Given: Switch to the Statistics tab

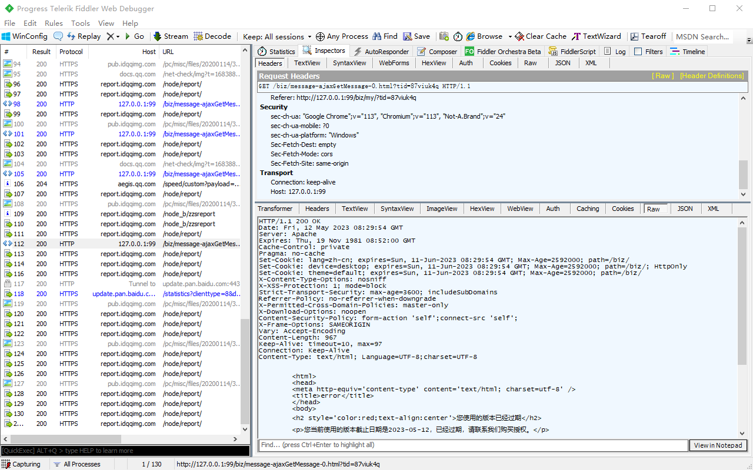Looking at the screenshot, I should [x=276, y=52].
